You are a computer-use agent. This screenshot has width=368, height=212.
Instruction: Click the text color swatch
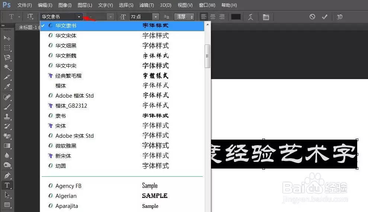point(236,17)
